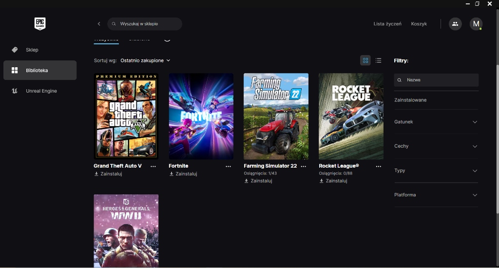Open more options for Rocket League
Screen dimensions: 499x268
[378, 166]
